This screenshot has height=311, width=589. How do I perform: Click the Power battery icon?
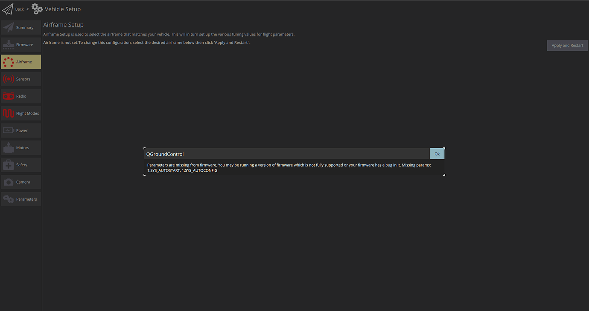pyautogui.click(x=9, y=131)
